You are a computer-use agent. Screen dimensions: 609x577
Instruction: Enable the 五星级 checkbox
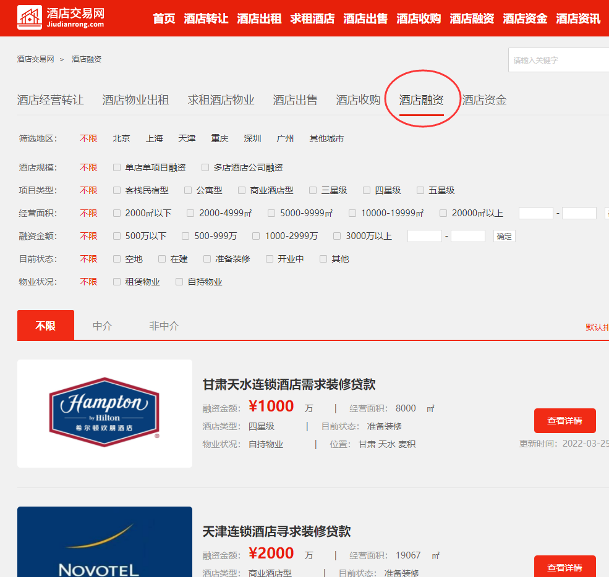pyautogui.click(x=420, y=190)
